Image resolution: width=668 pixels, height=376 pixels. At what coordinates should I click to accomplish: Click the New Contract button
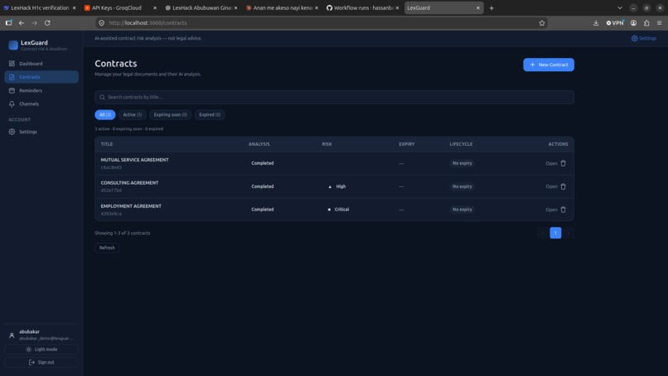(x=549, y=65)
